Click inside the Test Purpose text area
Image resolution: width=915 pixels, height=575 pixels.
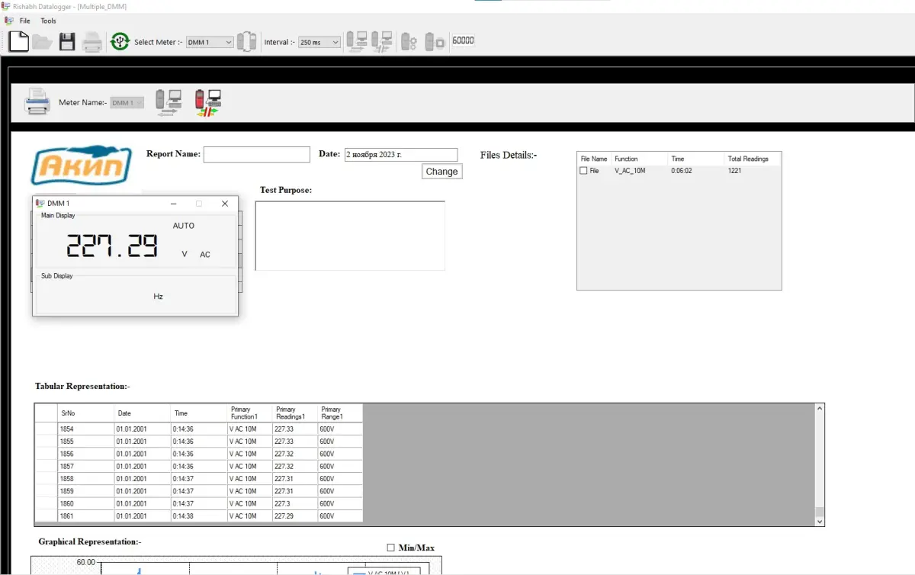tap(350, 236)
